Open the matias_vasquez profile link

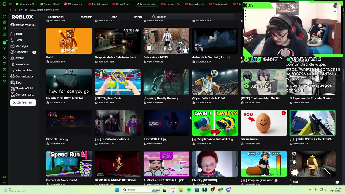[23, 25]
